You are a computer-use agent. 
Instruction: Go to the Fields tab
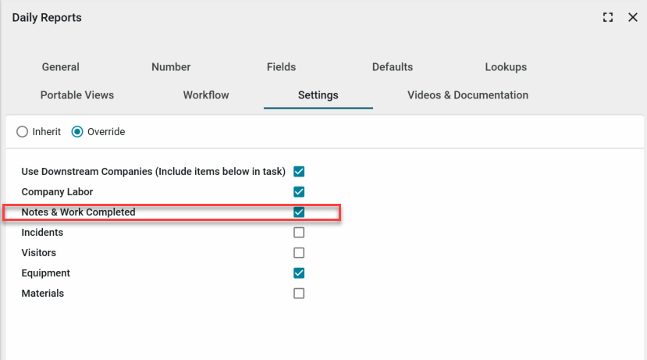point(281,67)
